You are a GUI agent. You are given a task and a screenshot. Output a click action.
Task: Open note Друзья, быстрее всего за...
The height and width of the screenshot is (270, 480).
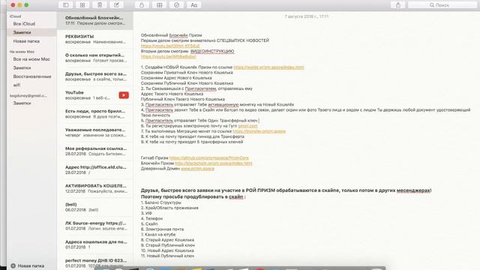pyautogui.click(x=95, y=76)
